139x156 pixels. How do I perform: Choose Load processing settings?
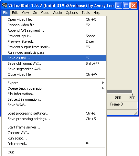[54, 113]
